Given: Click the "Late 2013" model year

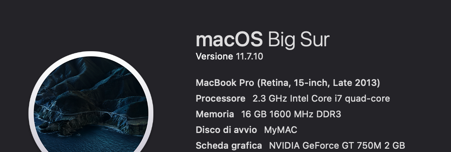Looking at the screenshot, I should click(355, 83).
